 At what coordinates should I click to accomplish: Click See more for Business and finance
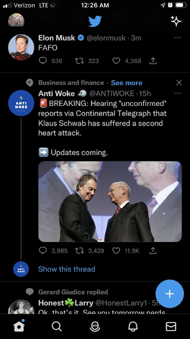tap(127, 83)
